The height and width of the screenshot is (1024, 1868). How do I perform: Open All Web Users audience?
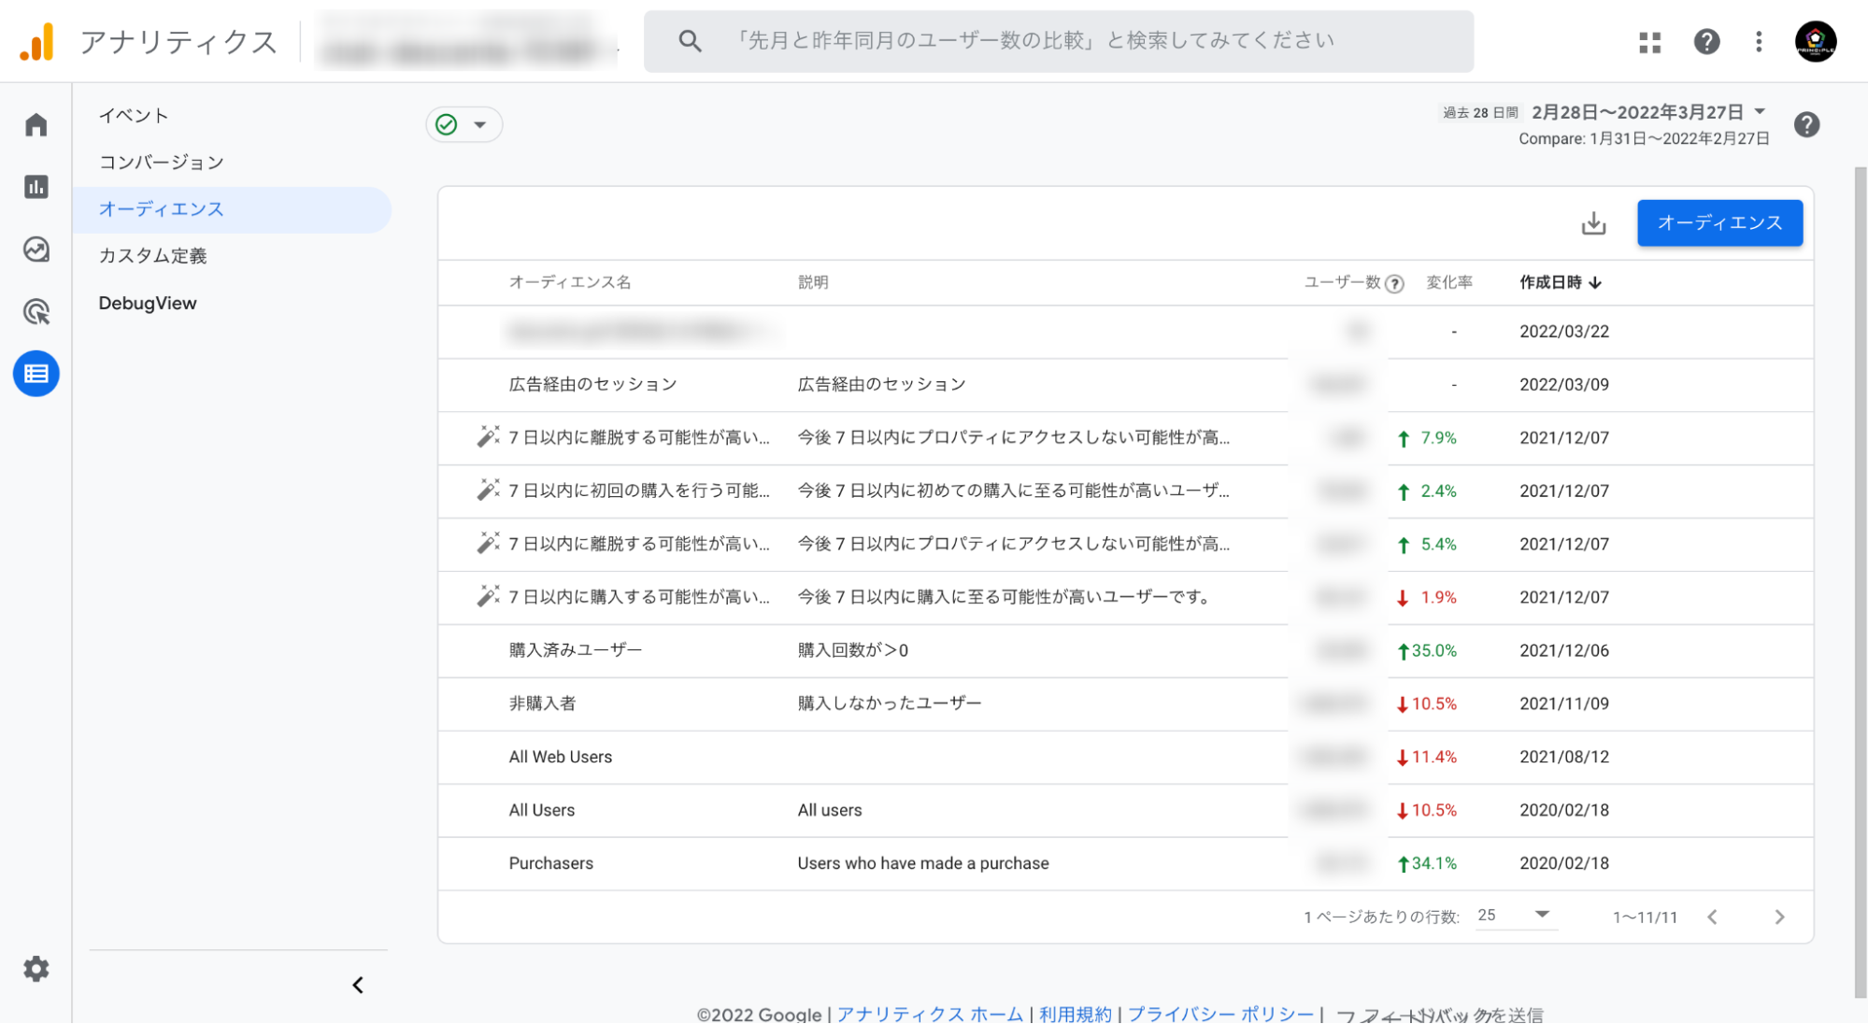point(560,758)
